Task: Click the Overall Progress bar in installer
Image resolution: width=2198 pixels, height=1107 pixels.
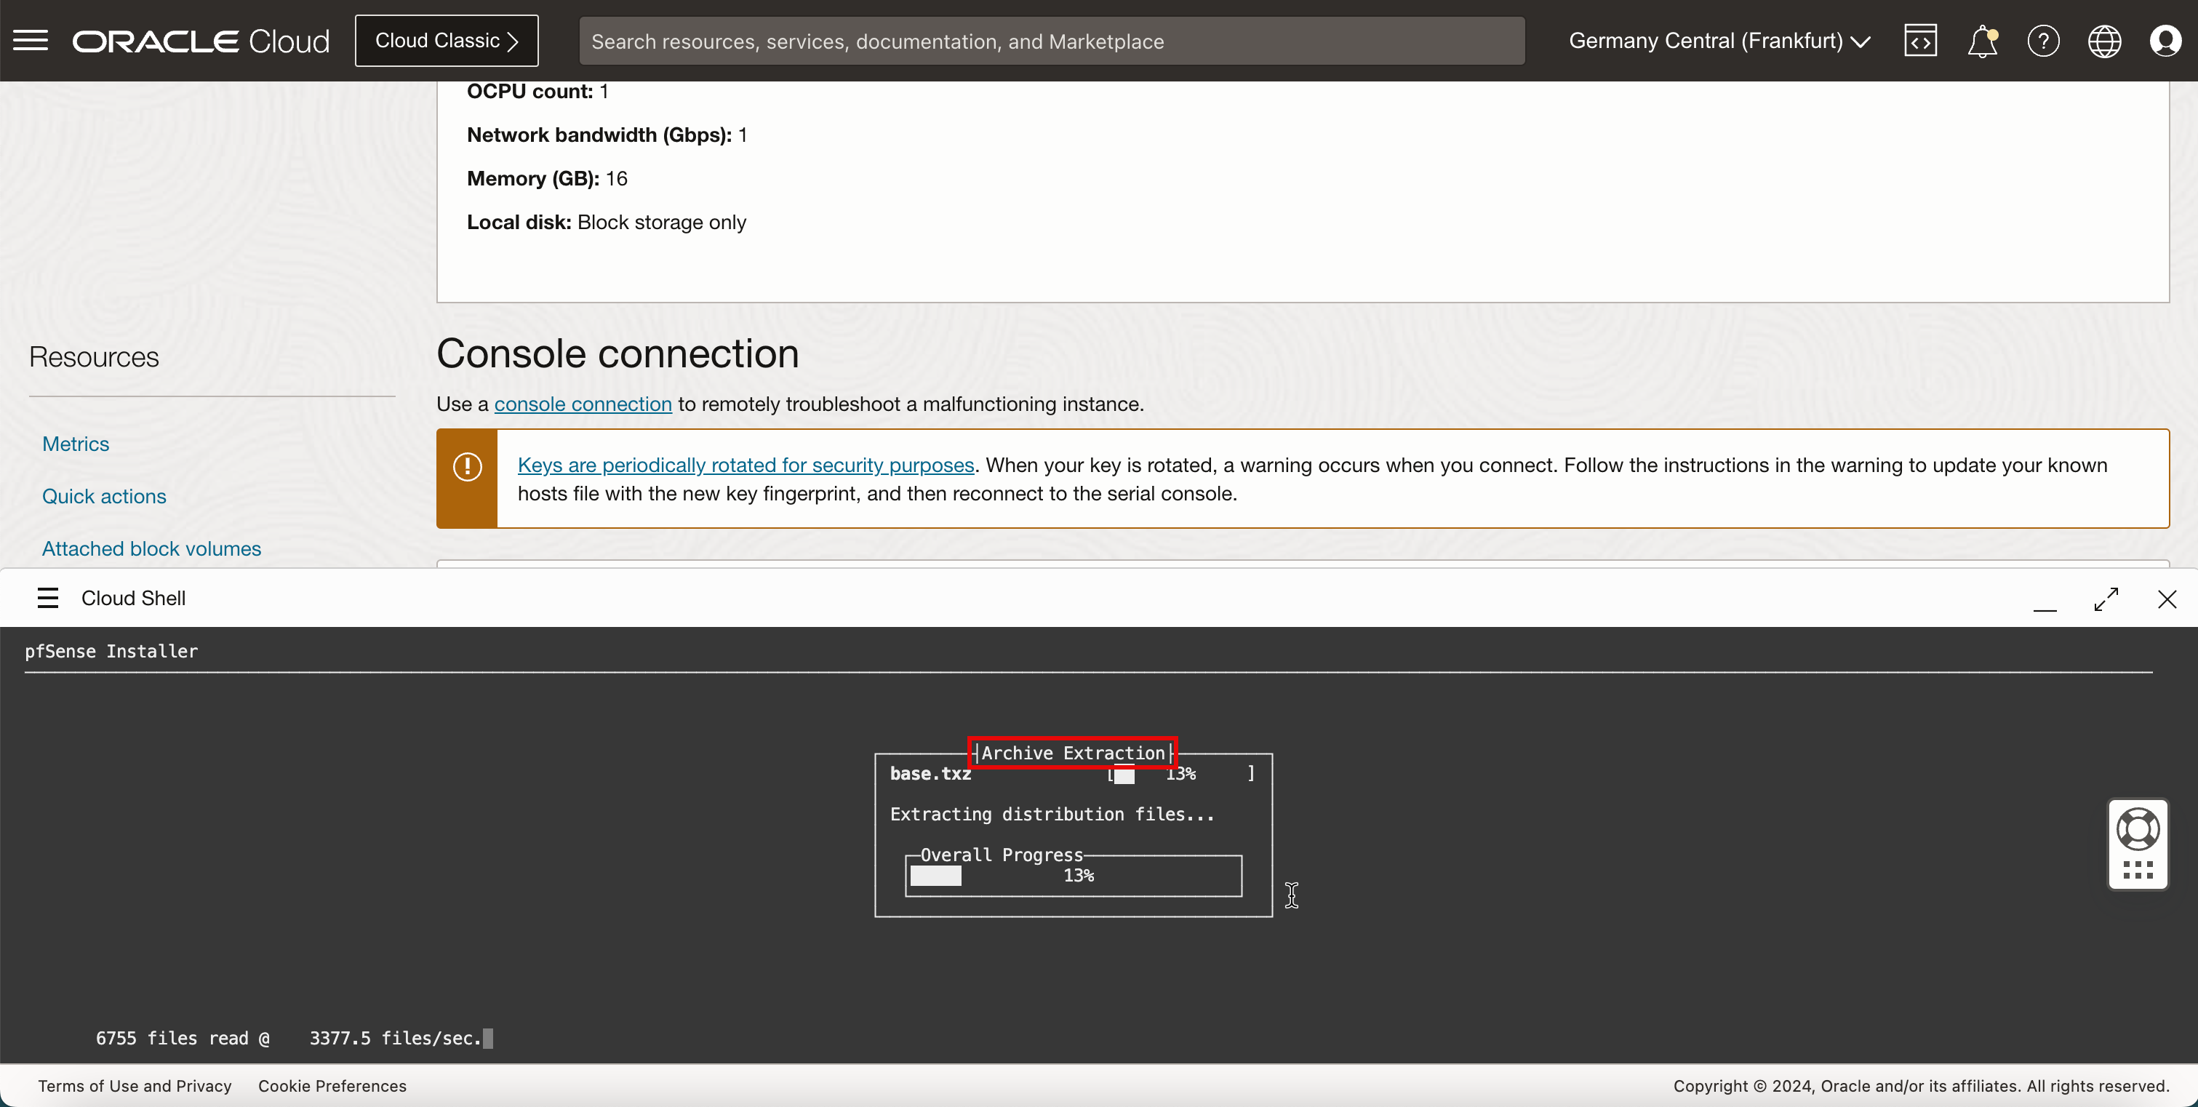Action: click(1074, 876)
